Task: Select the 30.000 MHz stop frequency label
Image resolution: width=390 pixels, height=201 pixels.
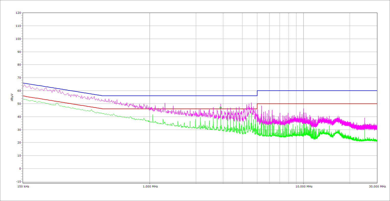Action: (x=377, y=186)
